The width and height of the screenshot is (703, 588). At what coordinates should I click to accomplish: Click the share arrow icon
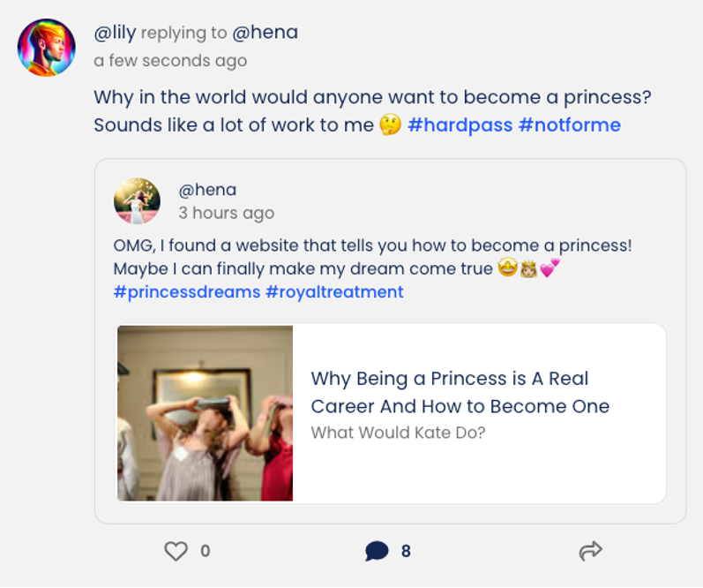coord(590,551)
